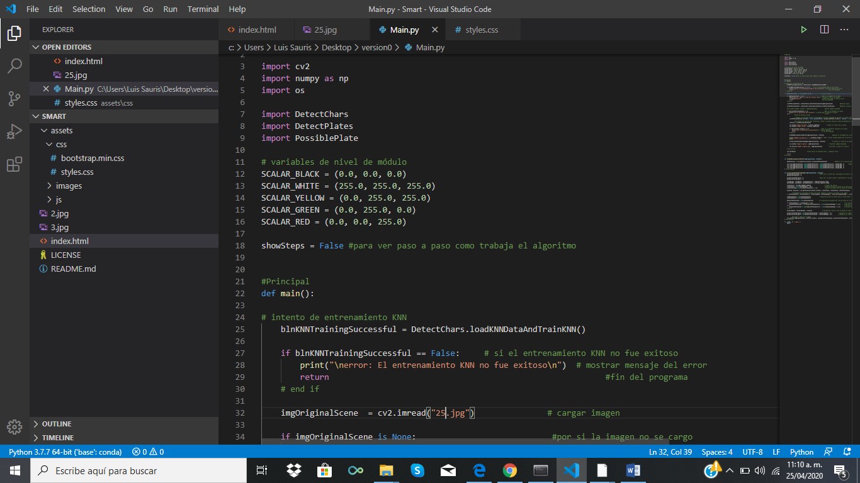Expand the Timeline section
The image size is (860, 483).
tap(124, 438)
